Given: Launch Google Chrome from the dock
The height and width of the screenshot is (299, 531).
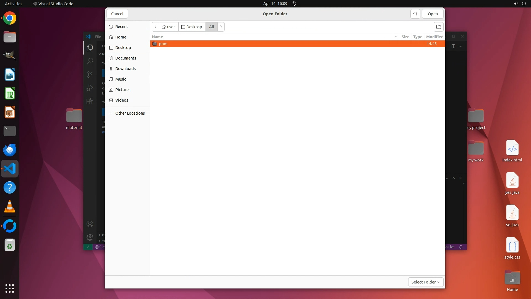Looking at the screenshot, I should (x=10, y=18).
